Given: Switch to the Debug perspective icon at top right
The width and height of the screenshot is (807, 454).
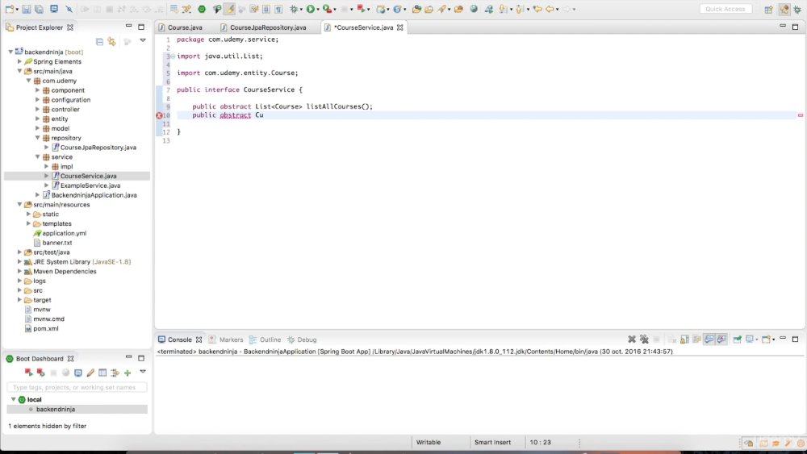Looking at the screenshot, I should 797,9.
